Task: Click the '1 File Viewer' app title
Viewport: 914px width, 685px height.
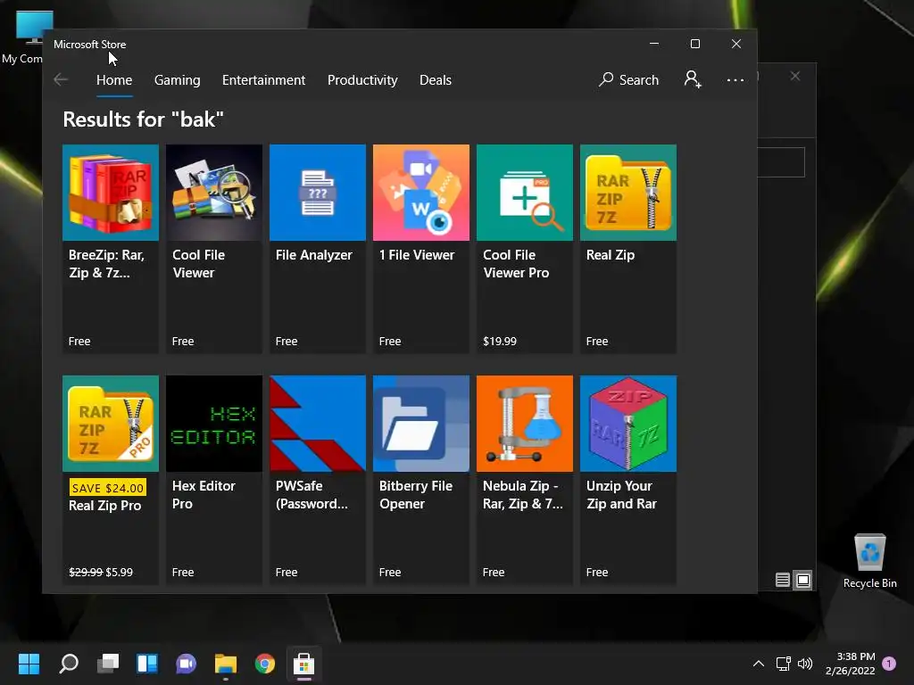Action: point(417,255)
